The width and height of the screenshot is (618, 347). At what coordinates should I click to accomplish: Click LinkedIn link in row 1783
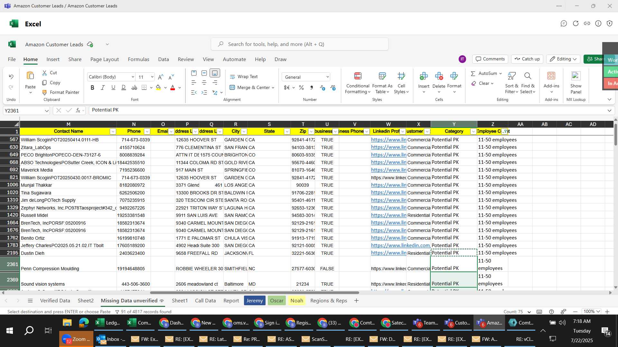click(400, 245)
